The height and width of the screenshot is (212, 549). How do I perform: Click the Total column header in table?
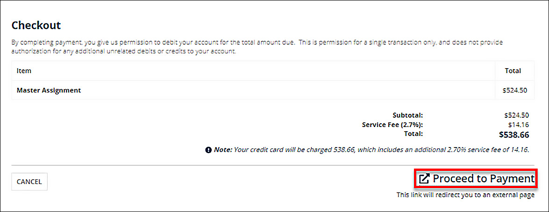(x=513, y=71)
